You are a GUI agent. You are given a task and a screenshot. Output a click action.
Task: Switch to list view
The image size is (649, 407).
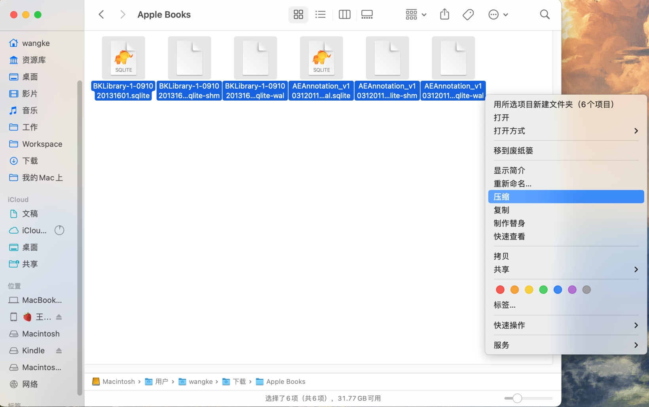pyautogui.click(x=320, y=15)
